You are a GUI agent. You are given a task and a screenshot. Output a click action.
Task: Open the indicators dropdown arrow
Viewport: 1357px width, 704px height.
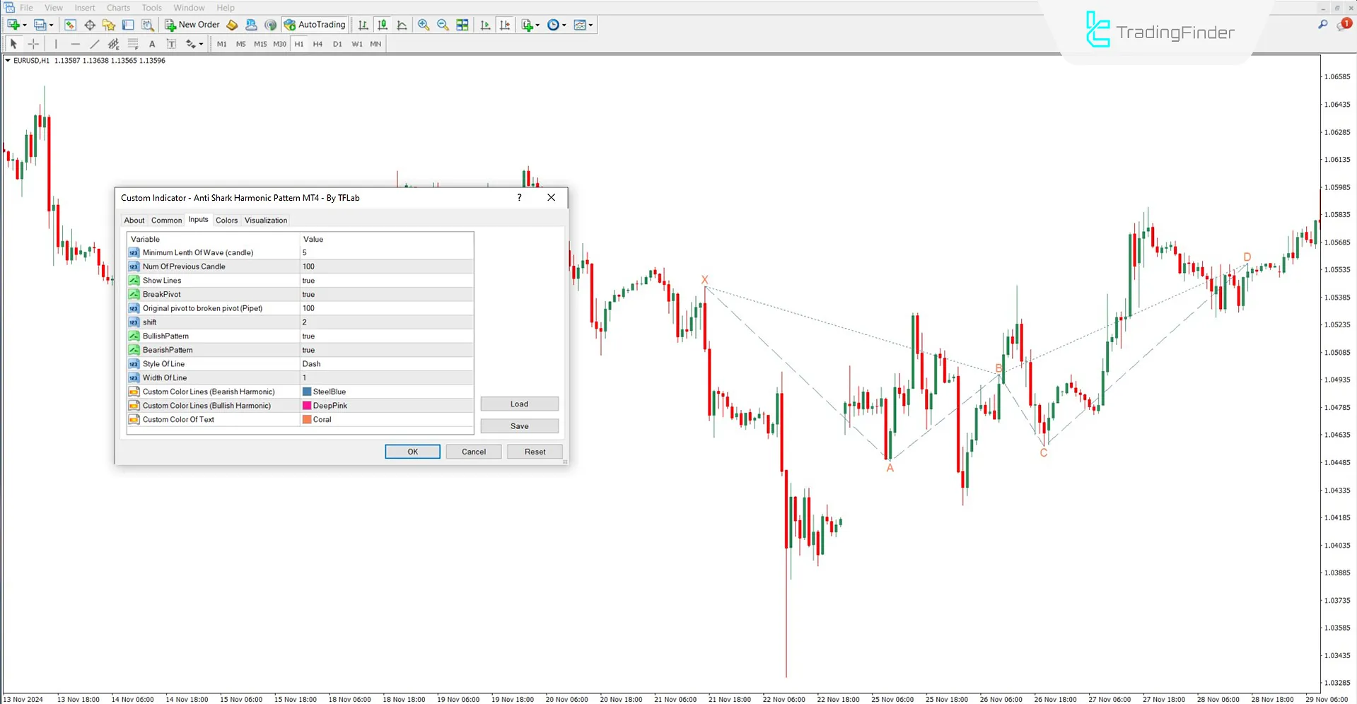pyautogui.click(x=591, y=25)
